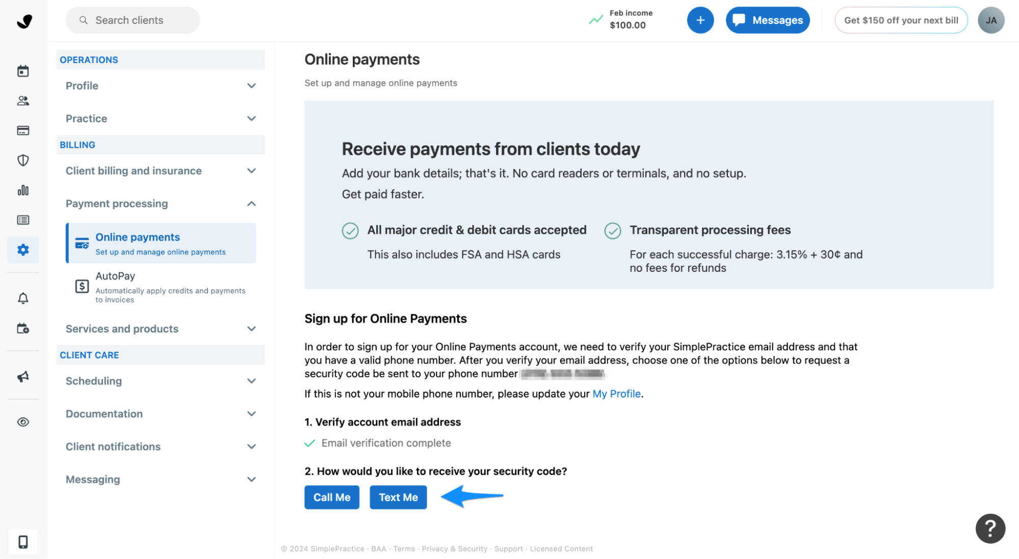Open the insurance shield icon

[23, 160]
